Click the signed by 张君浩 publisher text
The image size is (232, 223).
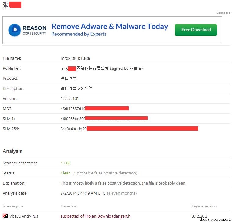click(126, 68)
